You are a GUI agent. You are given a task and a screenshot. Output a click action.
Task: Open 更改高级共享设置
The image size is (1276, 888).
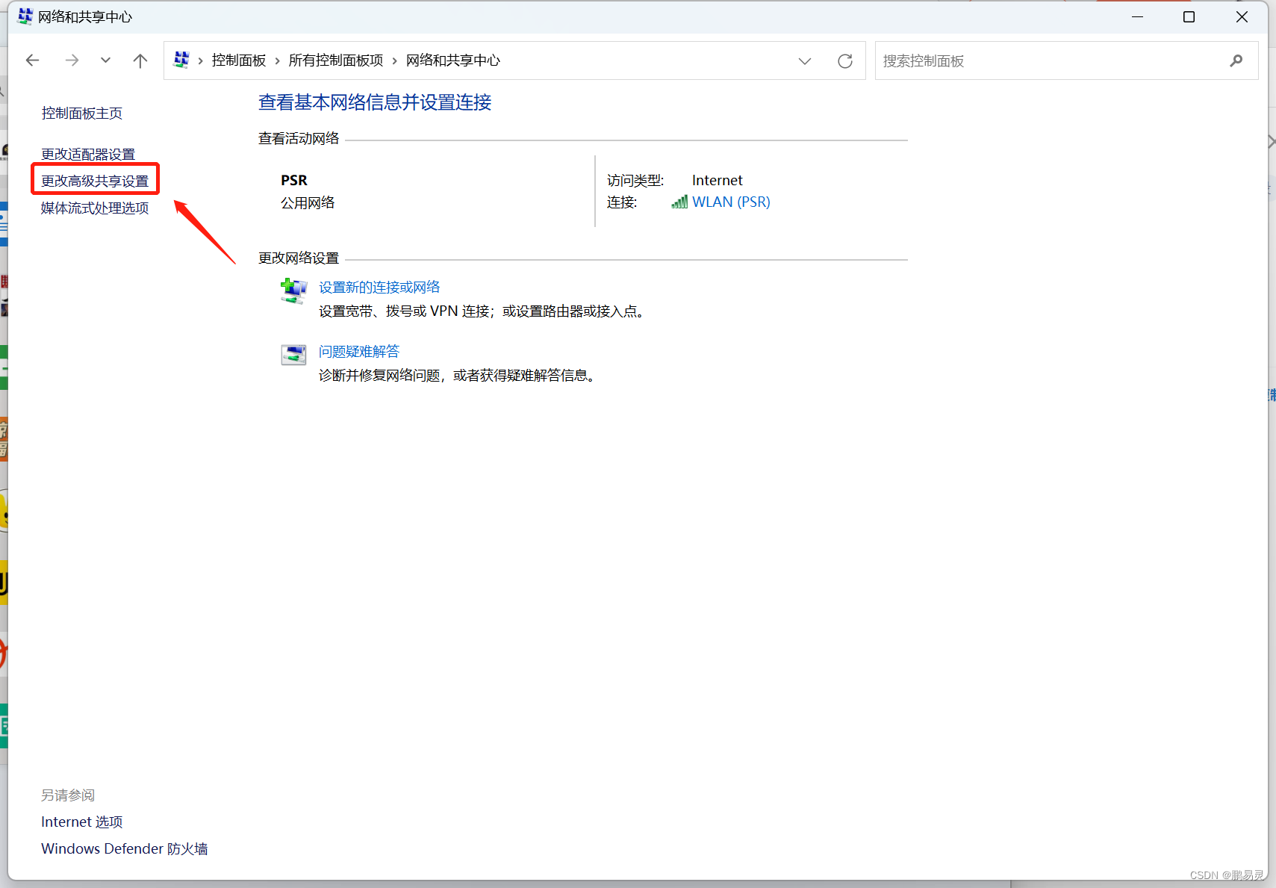94,180
